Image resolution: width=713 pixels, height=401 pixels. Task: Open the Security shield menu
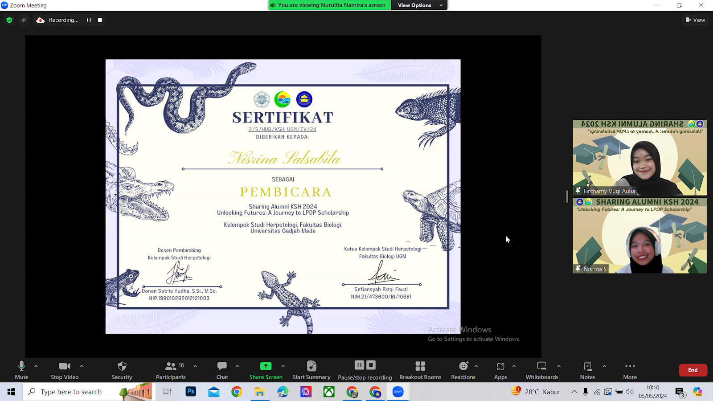point(122,370)
